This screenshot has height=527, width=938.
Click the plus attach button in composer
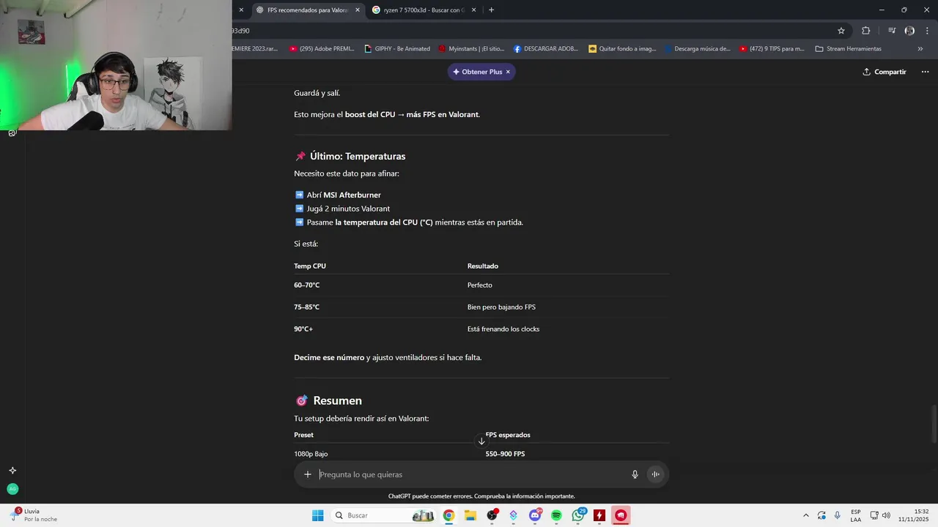click(308, 474)
